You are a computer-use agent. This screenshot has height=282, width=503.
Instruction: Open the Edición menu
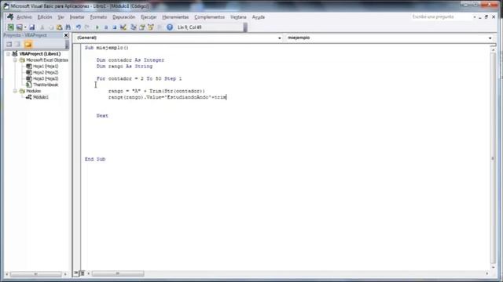click(x=45, y=17)
